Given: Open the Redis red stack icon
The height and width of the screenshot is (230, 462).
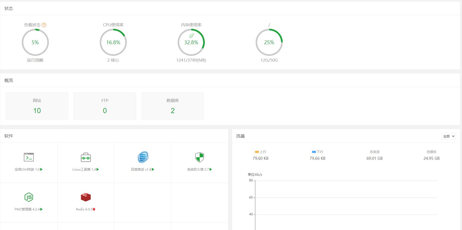Looking at the screenshot, I should point(86,197).
